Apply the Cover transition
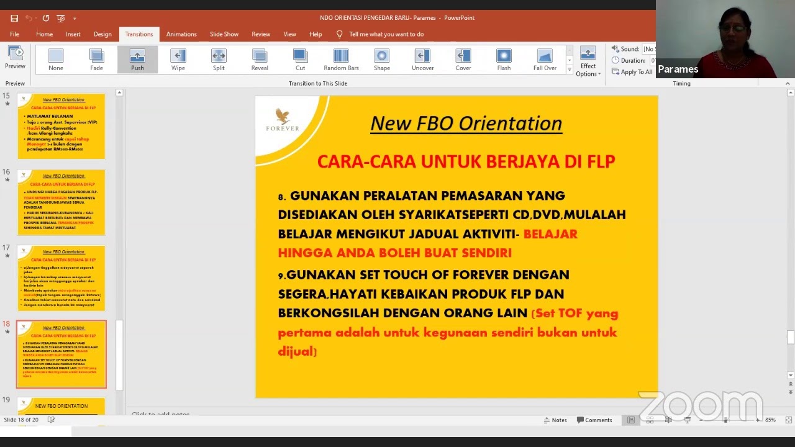Screen dimensions: 795x447 pos(463,60)
